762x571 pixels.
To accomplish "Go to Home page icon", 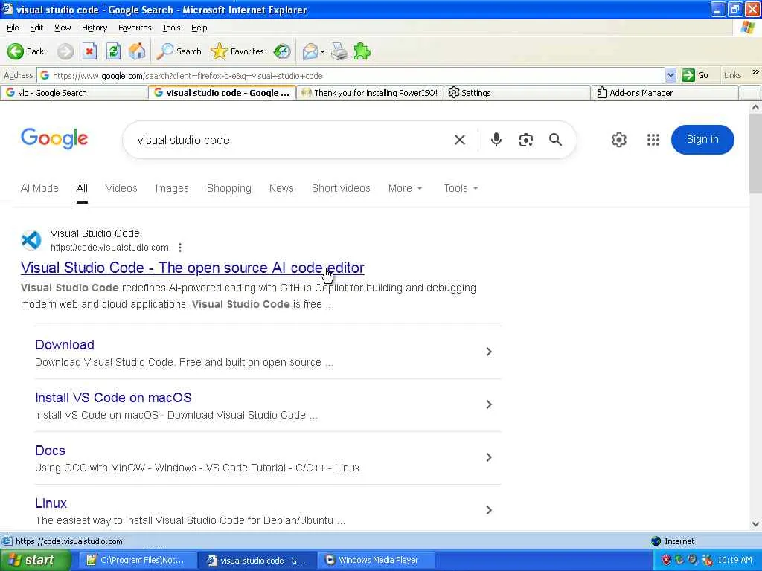I will [137, 51].
